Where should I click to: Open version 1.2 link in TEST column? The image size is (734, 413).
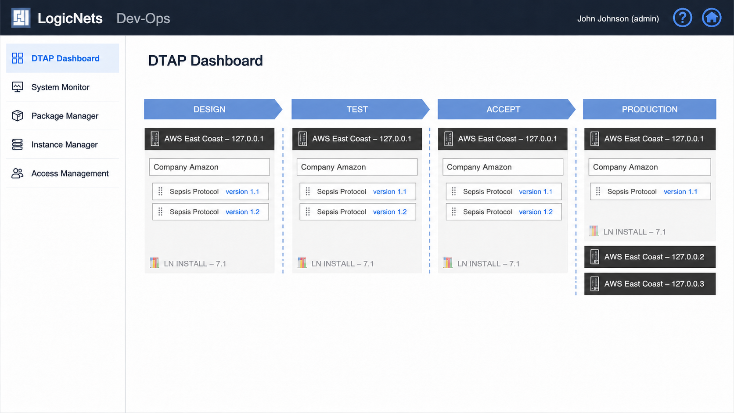point(390,212)
